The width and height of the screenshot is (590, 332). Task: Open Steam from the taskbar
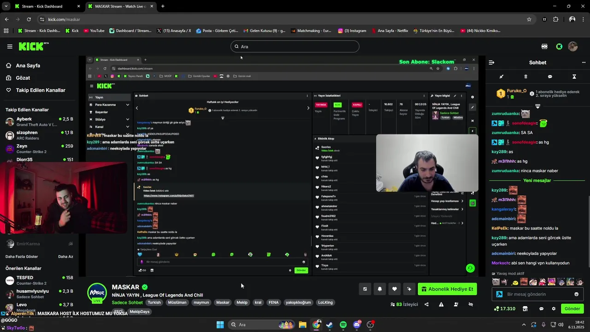[330, 325]
